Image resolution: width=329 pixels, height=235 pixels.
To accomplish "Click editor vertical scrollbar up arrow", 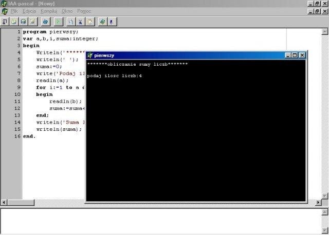I will tap(324, 32).
